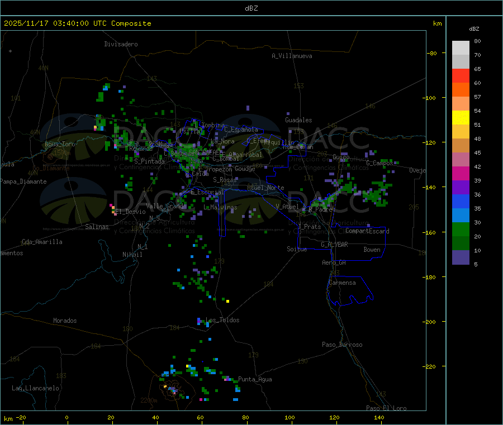Click the Aero_GA place label
The image size is (503, 425).
(334, 262)
